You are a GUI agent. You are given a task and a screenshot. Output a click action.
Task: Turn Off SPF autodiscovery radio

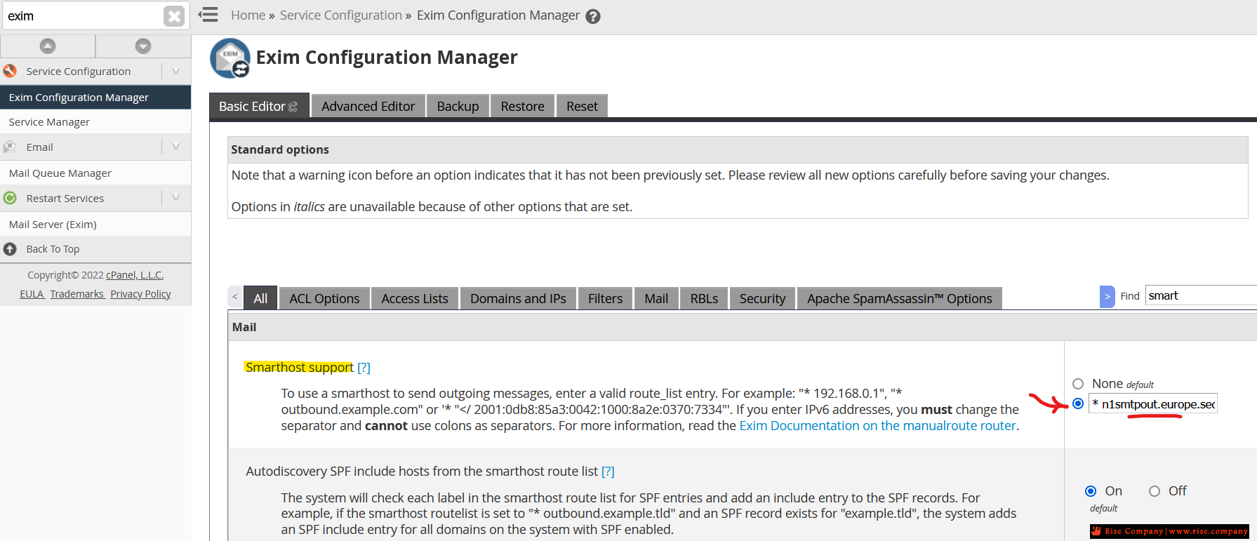pos(1155,491)
